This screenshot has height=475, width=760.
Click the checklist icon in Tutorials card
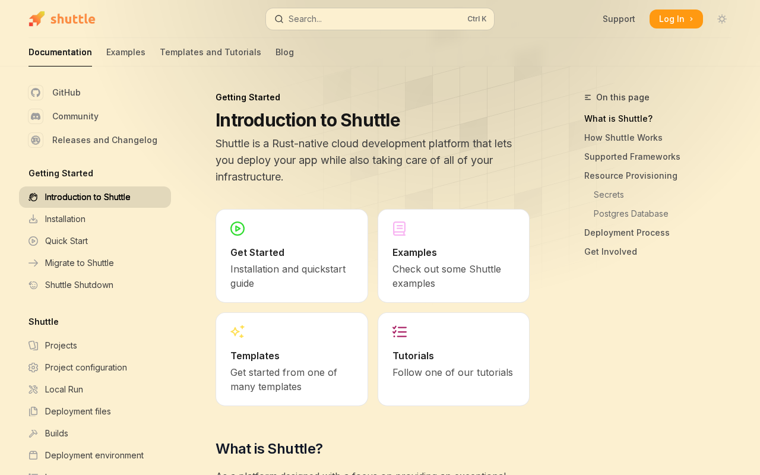pyautogui.click(x=400, y=332)
